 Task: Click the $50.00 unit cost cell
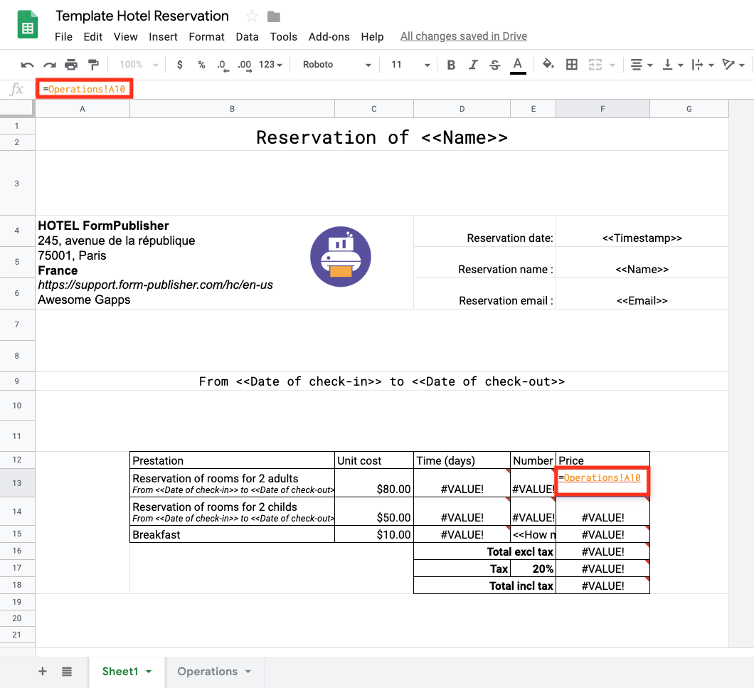(374, 512)
